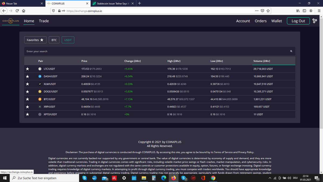The image size is (323, 182).
Task: Open the Windows notification center
Action: click(317, 178)
